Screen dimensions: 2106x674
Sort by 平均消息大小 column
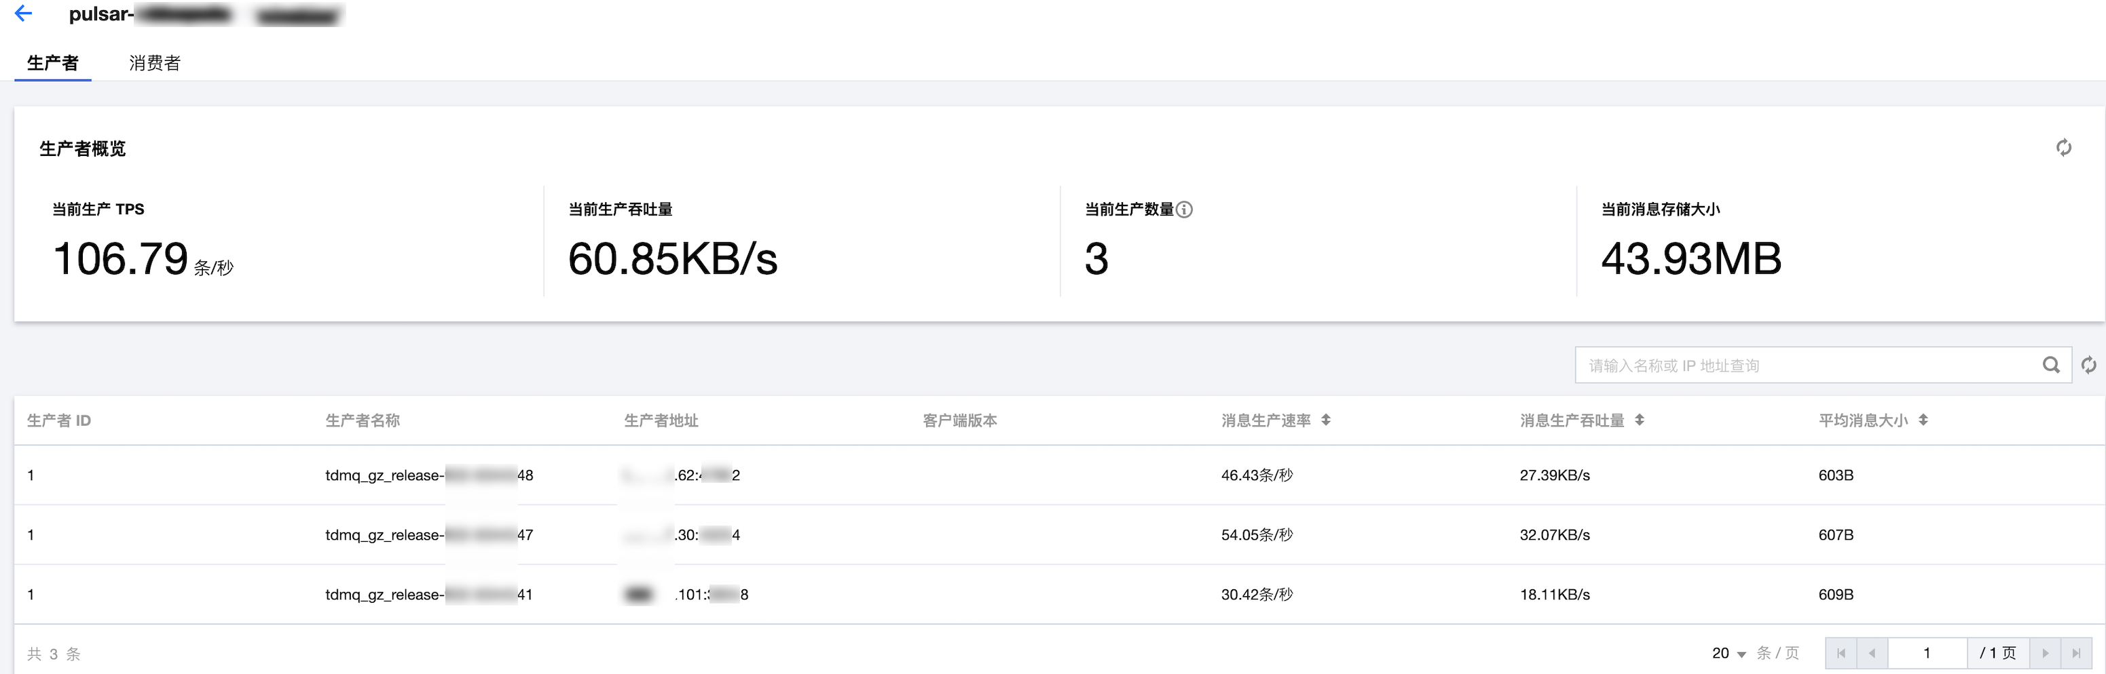coord(1923,420)
